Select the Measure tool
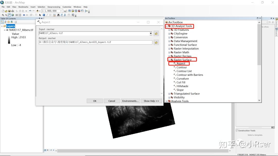This screenshot has width=278, height=156. [54, 15]
